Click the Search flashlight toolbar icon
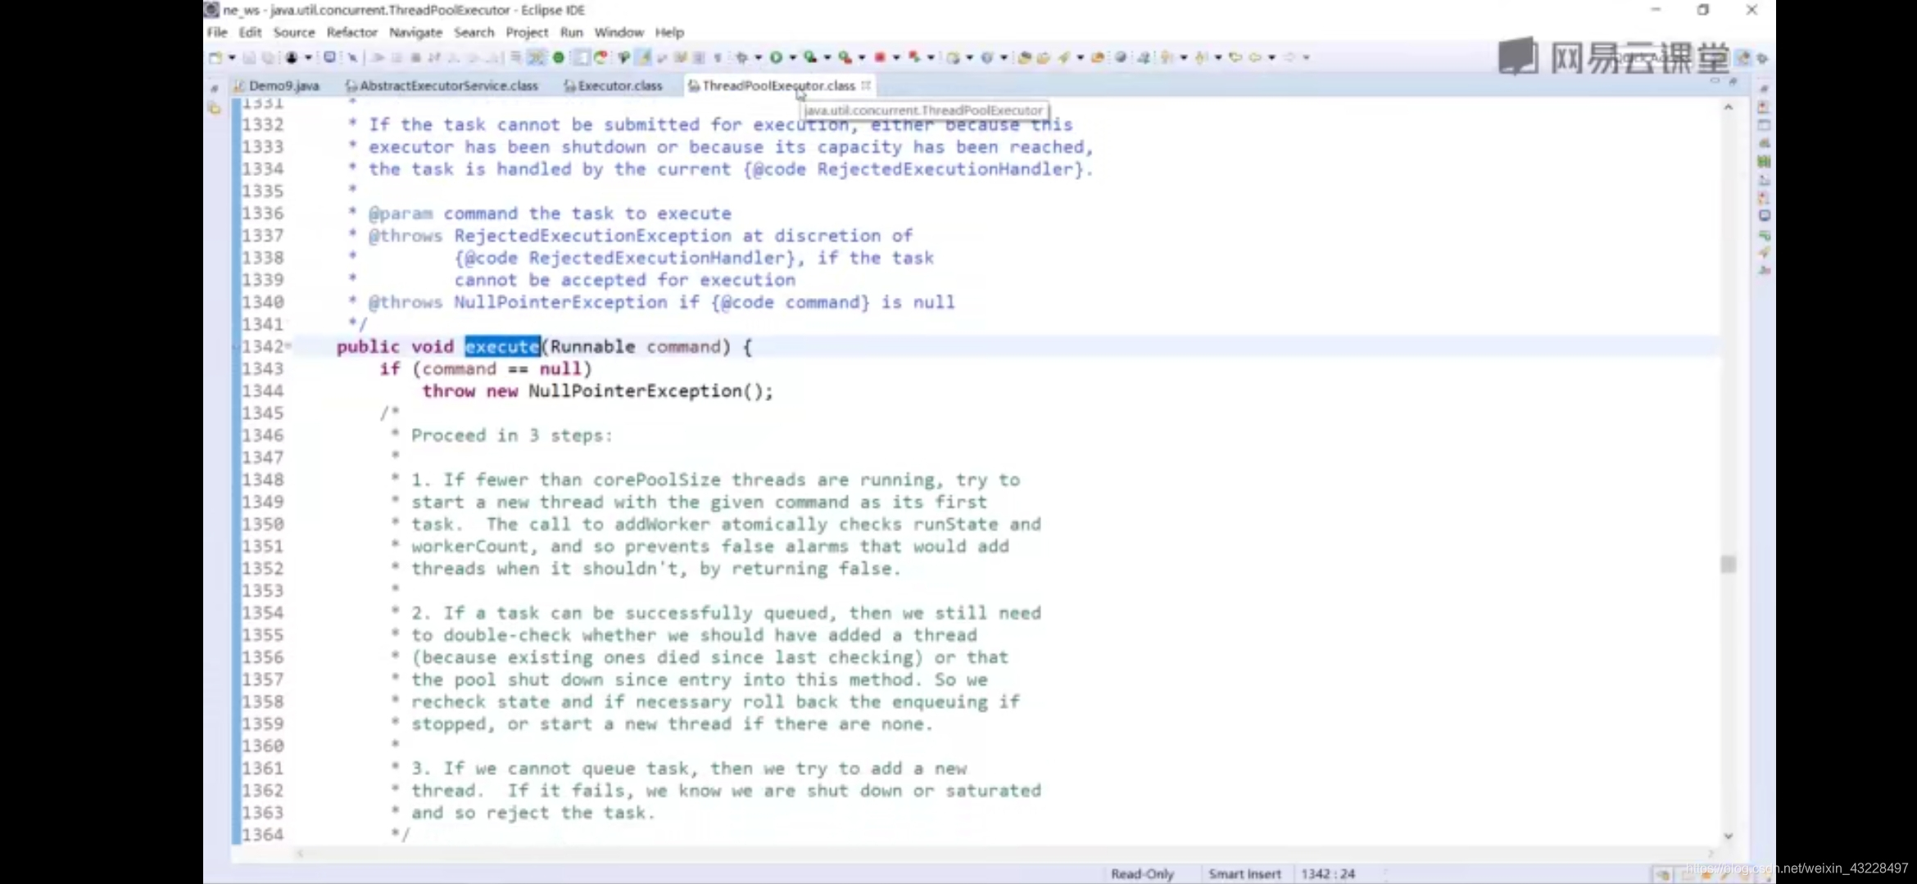Image resolution: width=1917 pixels, height=884 pixels. pos(1063,57)
